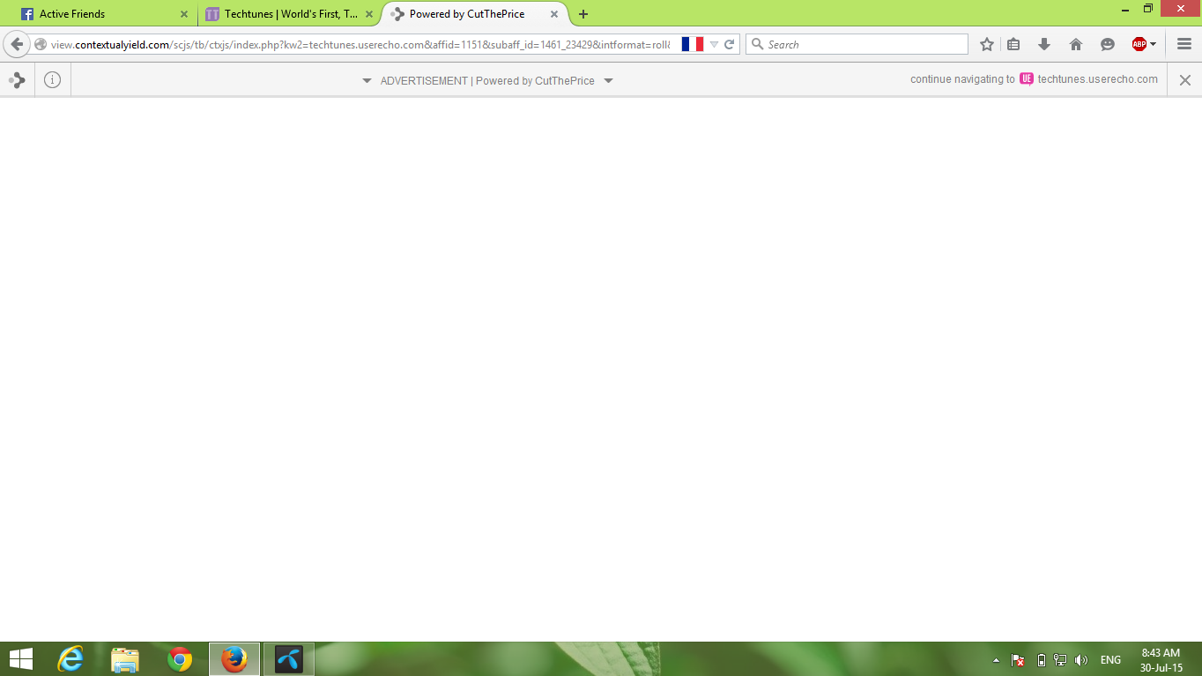This screenshot has width=1202, height=676.
Task: Click the Adblock Plus icon
Action: (1139, 44)
